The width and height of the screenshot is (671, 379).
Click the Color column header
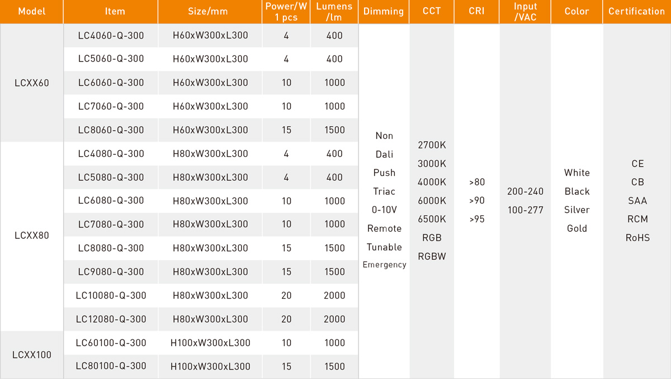tap(577, 11)
